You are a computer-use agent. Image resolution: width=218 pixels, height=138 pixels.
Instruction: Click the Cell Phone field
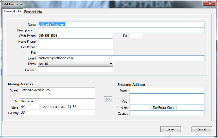coord(75,47)
